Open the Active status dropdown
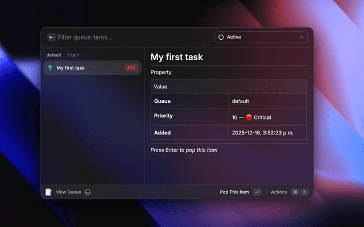The image size is (364, 227). pos(261,37)
